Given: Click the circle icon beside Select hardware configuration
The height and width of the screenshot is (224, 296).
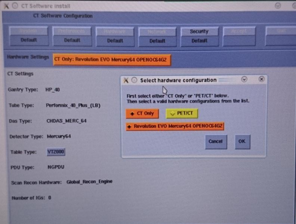Looking at the screenshot, I should [x=134, y=80].
